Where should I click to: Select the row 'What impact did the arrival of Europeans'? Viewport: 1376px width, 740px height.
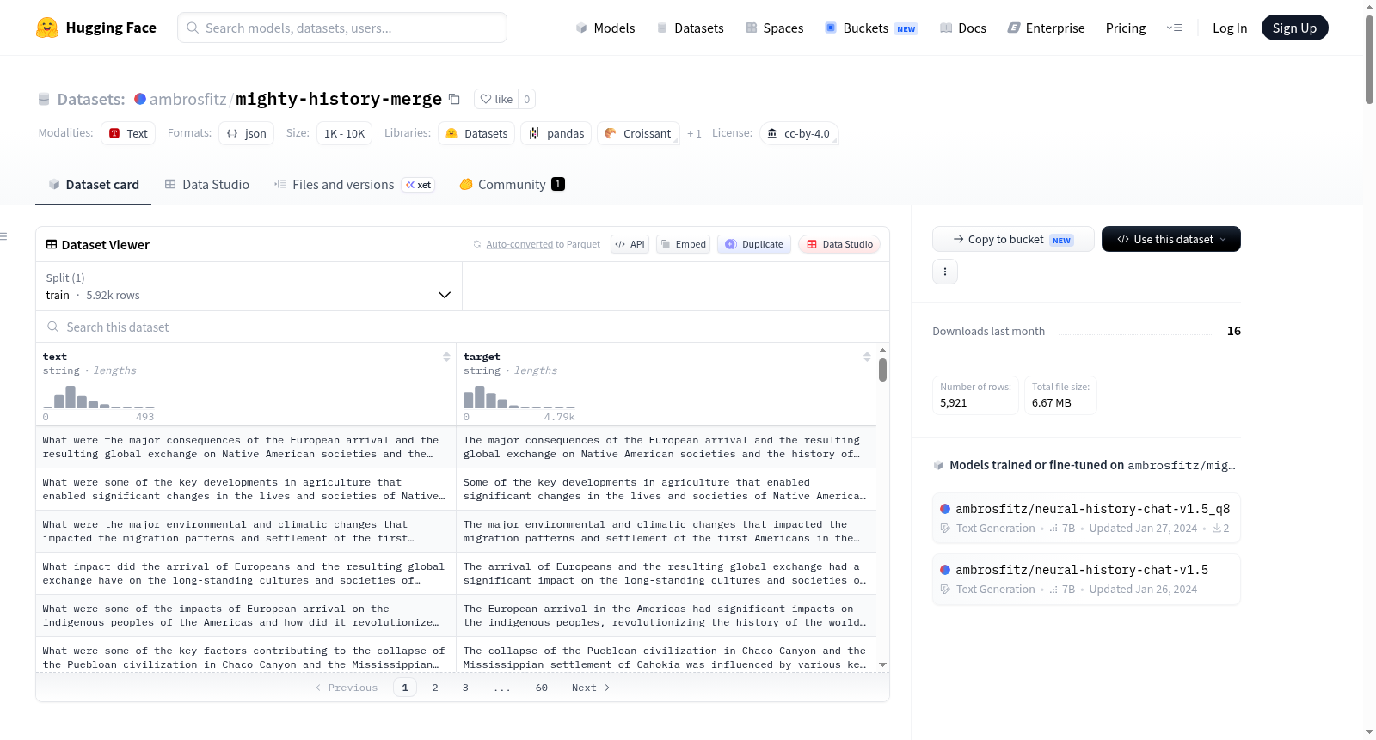(x=456, y=573)
